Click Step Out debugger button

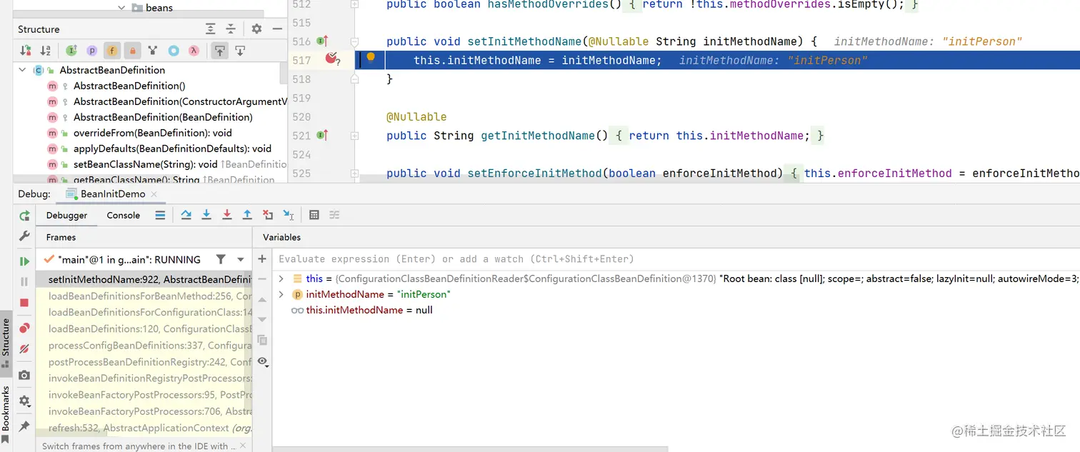pyautogui.click(x=247, y=215)
